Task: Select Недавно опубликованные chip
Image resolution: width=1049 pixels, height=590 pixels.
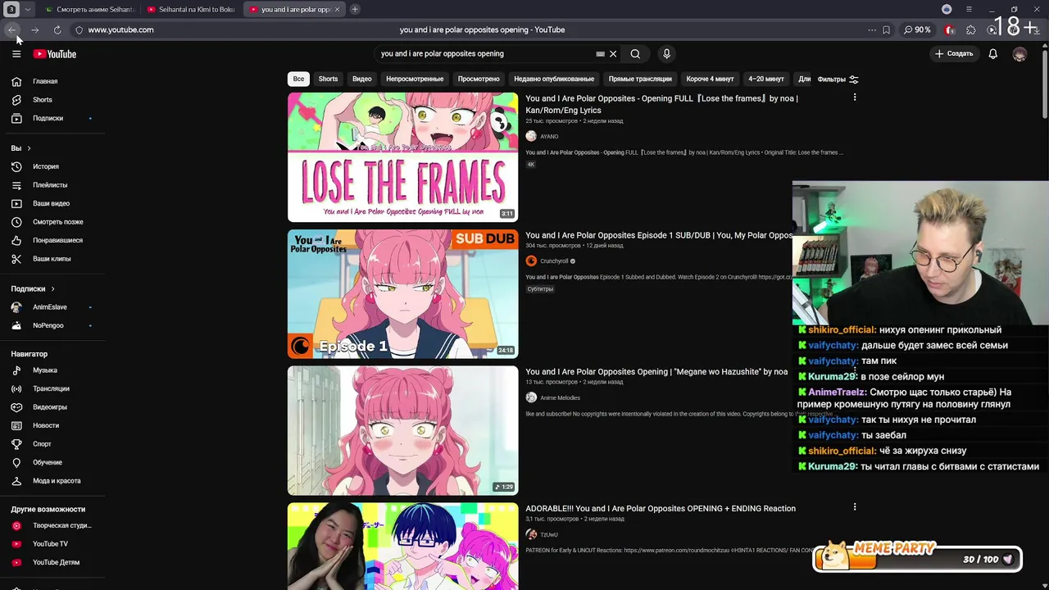Action: click(554, 79)
